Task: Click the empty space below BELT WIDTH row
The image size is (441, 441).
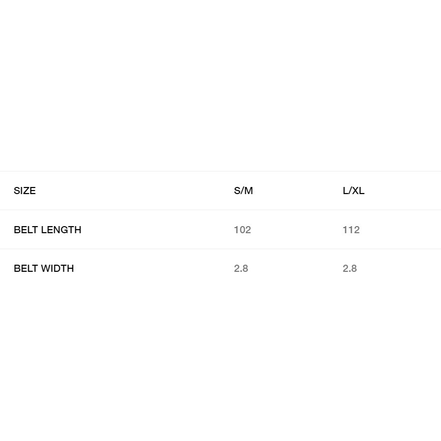Action: click(220, 356)
